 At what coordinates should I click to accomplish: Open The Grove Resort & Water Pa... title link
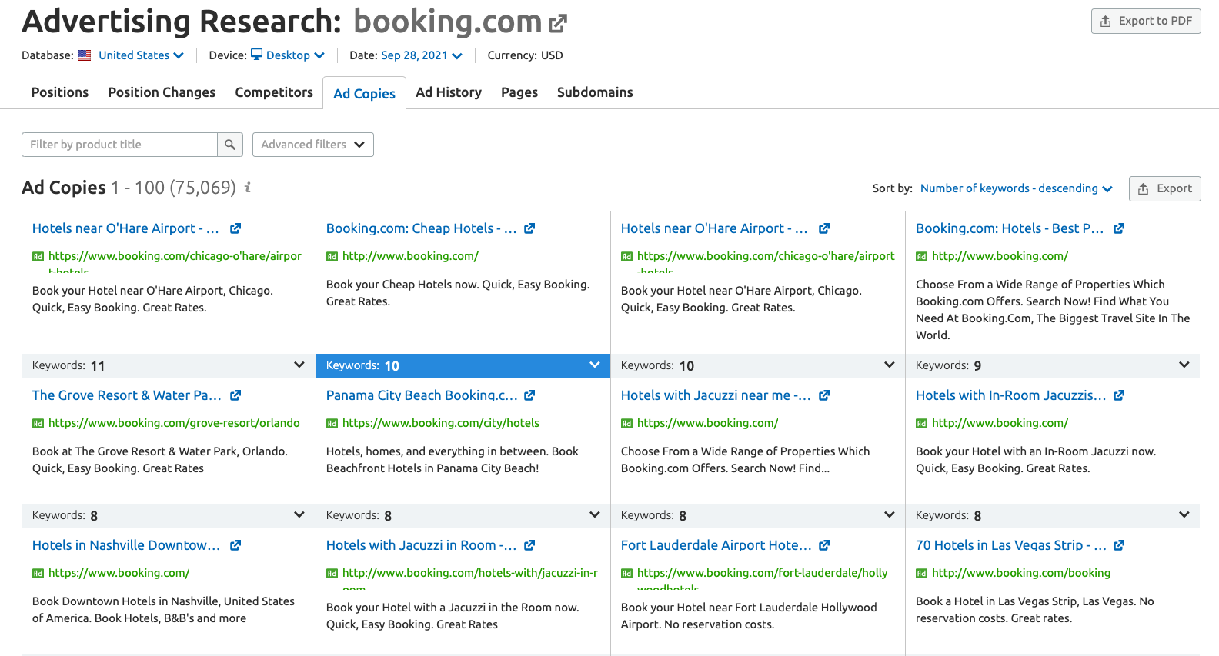point(127,395)
